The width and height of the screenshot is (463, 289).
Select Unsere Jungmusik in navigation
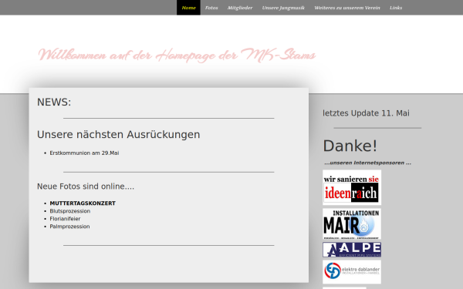tap(283, 8)
